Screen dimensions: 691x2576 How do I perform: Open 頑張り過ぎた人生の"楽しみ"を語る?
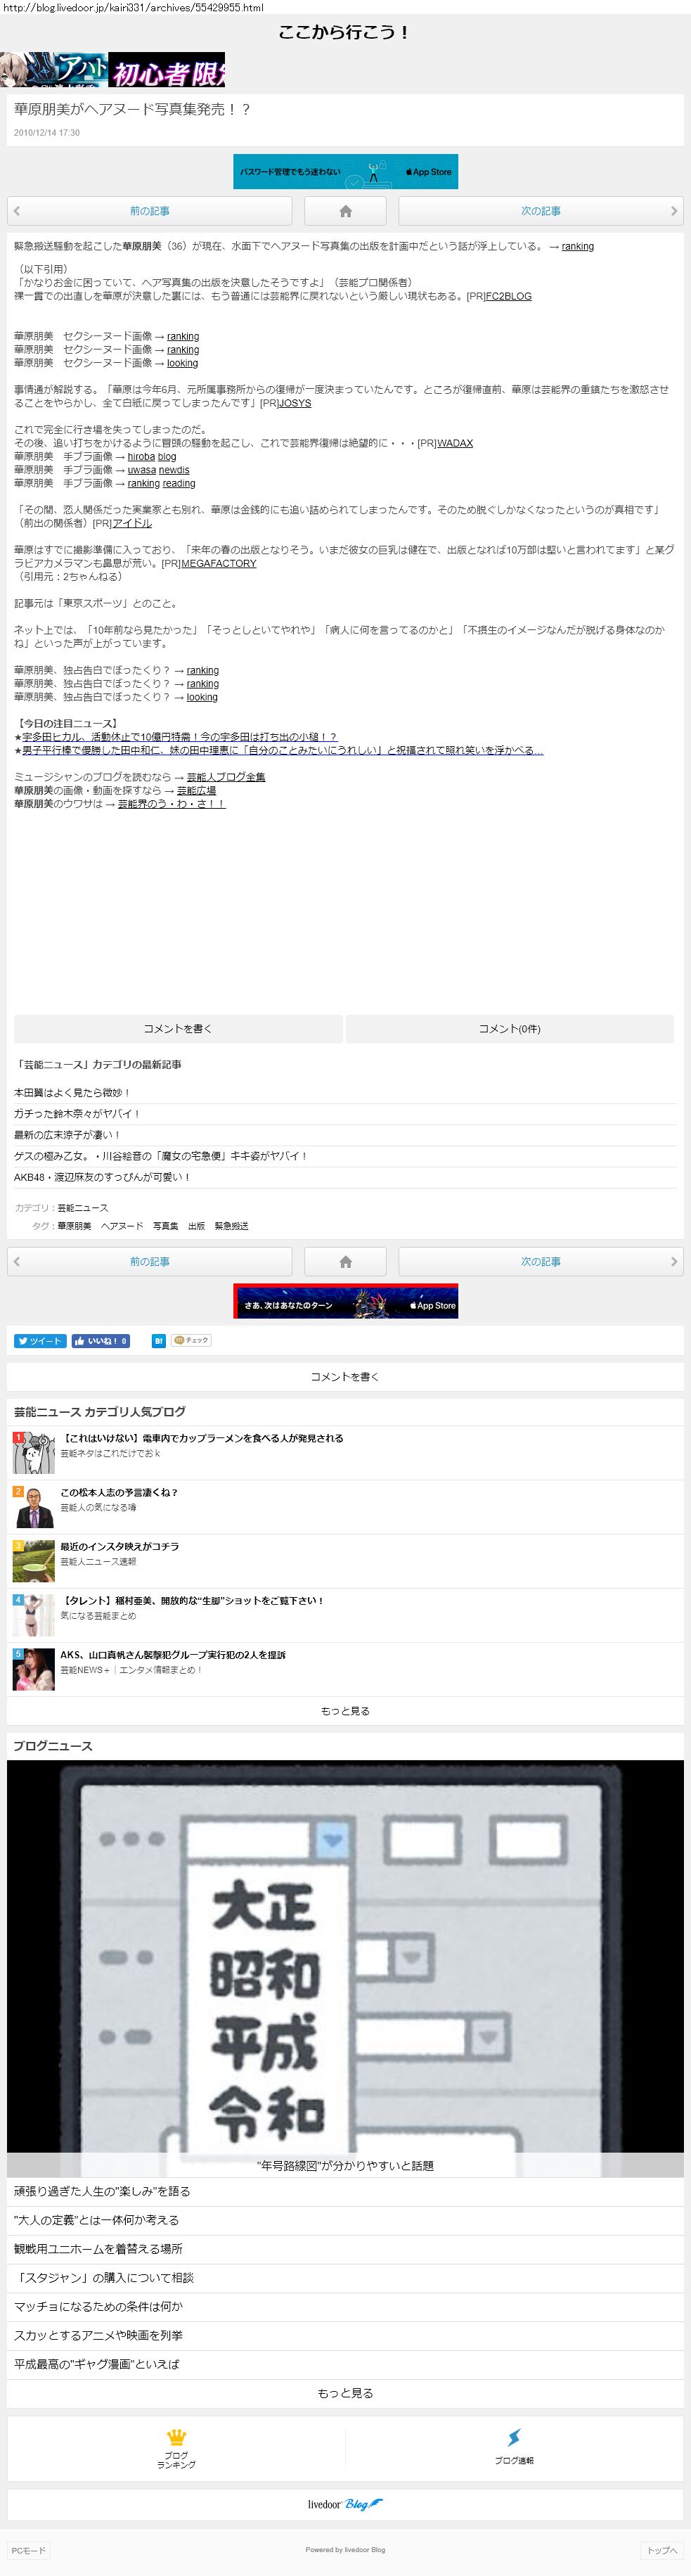tap(345, 2191)
